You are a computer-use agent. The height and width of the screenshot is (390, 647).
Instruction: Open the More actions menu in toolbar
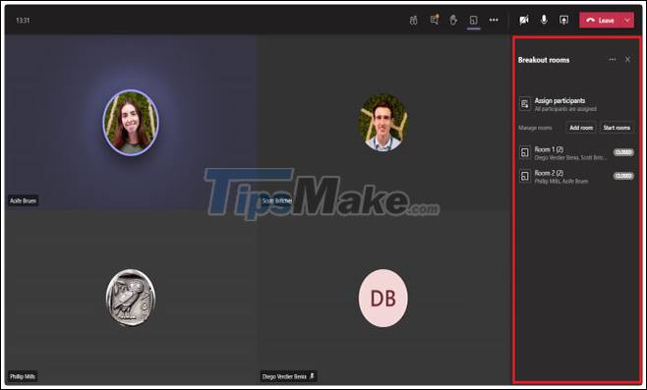(x=494, y=20)
